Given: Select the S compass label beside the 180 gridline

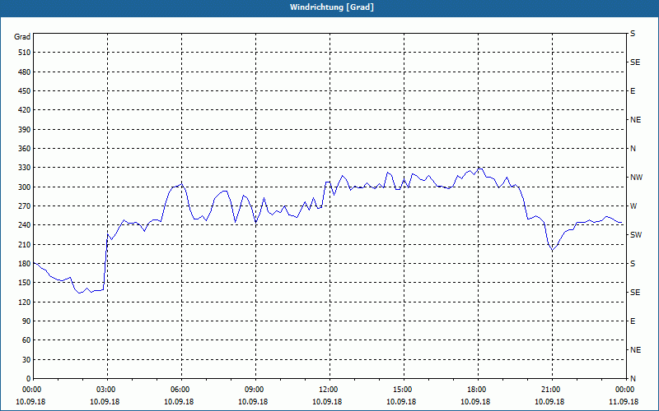Looking at the screenshot, I should click(x=633, y=264).
